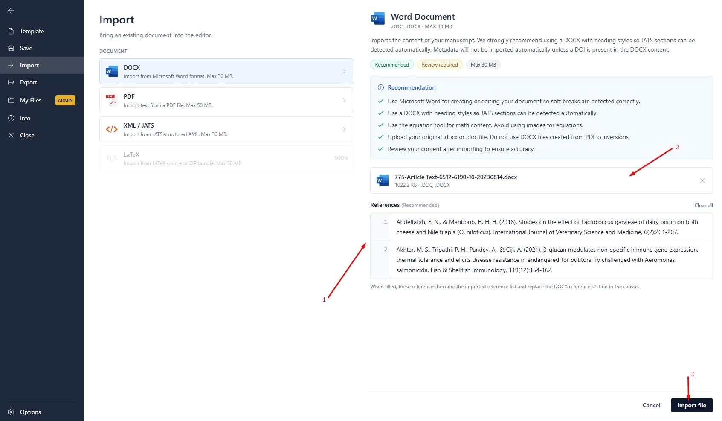Remove the uploaded 775-Article docx file

click(x=702, y=180)
